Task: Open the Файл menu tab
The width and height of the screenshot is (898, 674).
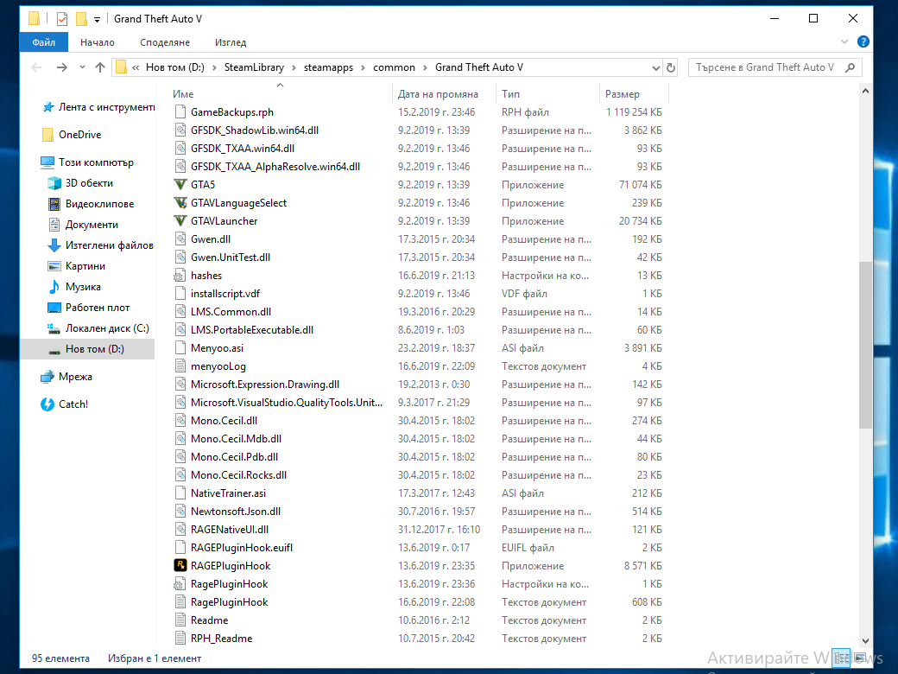Action: [x=43, y=42]
